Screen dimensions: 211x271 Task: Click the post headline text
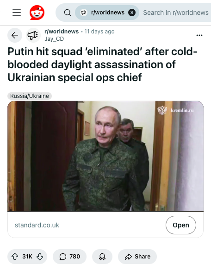[x=102, y=65]
